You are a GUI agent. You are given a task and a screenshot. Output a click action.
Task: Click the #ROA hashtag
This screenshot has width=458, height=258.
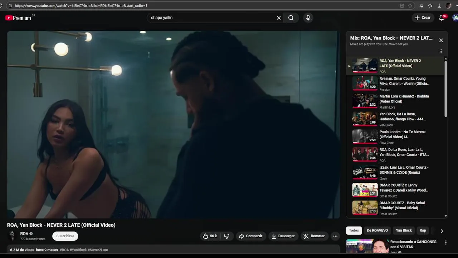[64, 250]
